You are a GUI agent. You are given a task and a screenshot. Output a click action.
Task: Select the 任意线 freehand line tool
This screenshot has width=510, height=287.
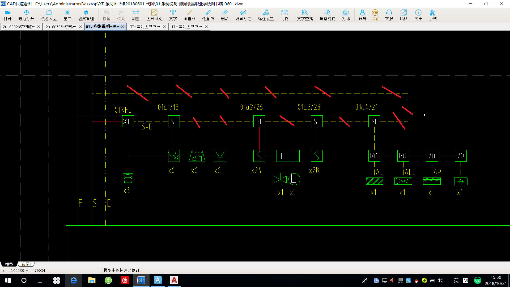click(208, 15)
